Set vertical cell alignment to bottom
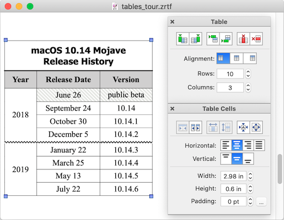 click(248, 159)
